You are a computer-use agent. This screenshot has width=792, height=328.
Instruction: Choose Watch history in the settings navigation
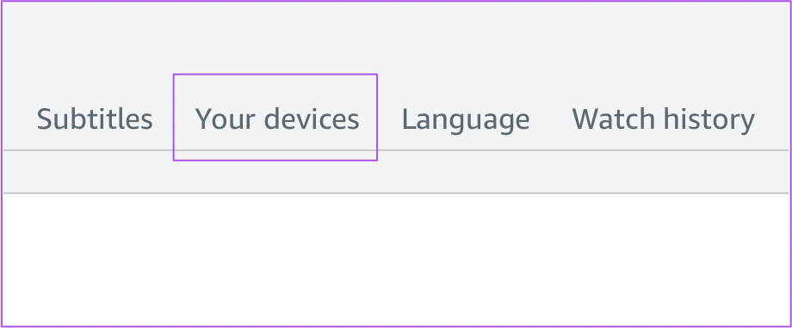(663, 120)
